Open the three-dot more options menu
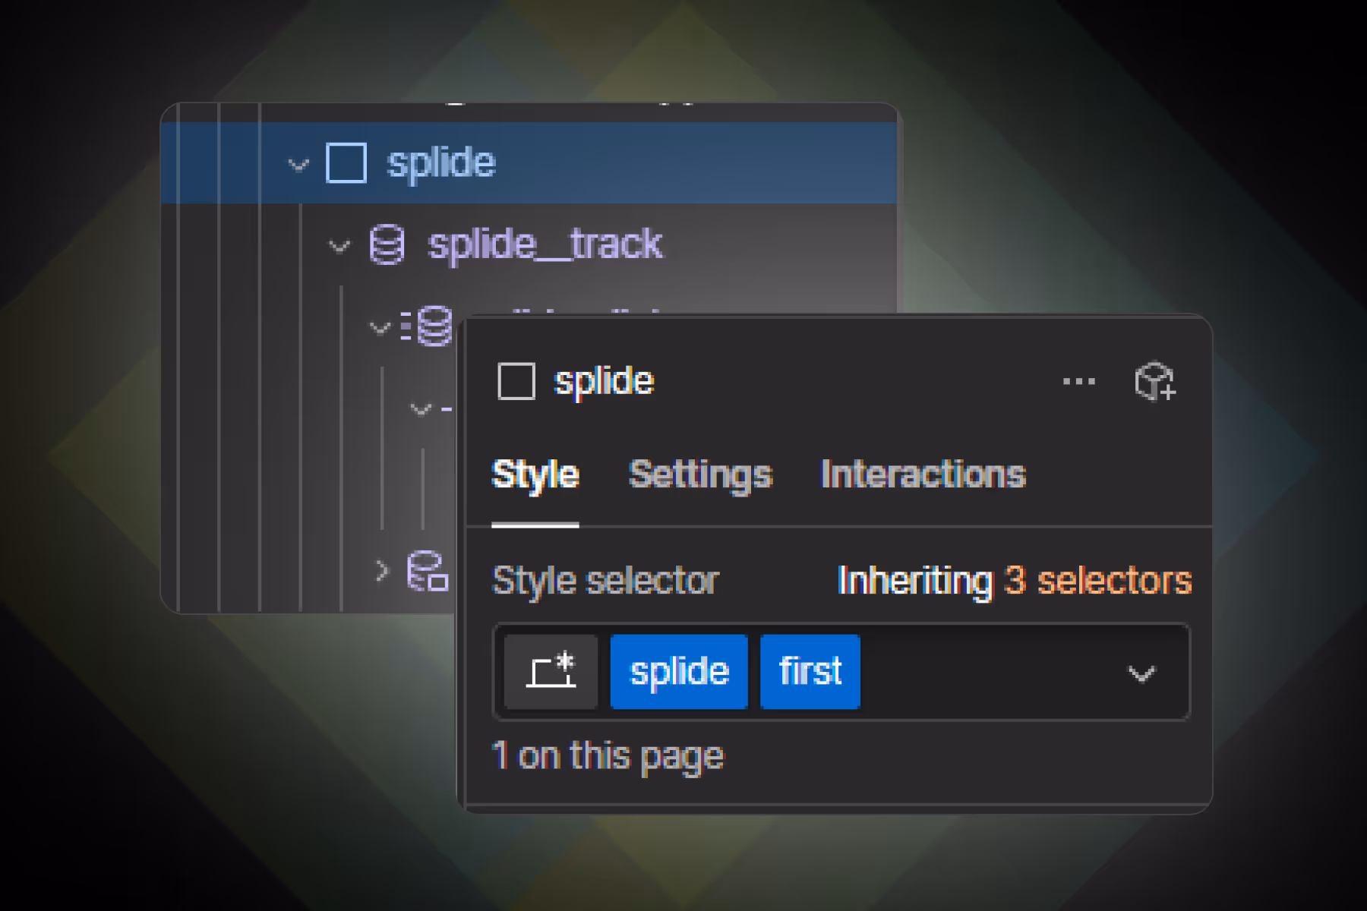The width and height of the screenshot is (1367, 911). click(x=1078, y=381)
